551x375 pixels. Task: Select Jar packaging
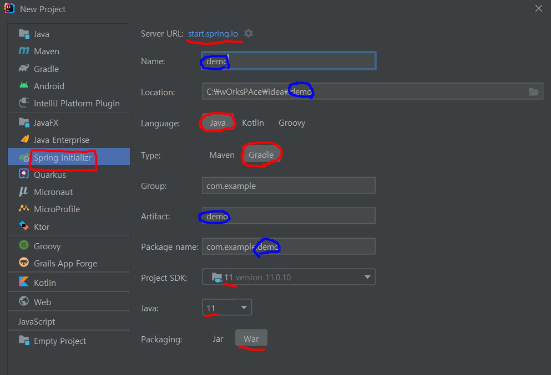point(218,339)
